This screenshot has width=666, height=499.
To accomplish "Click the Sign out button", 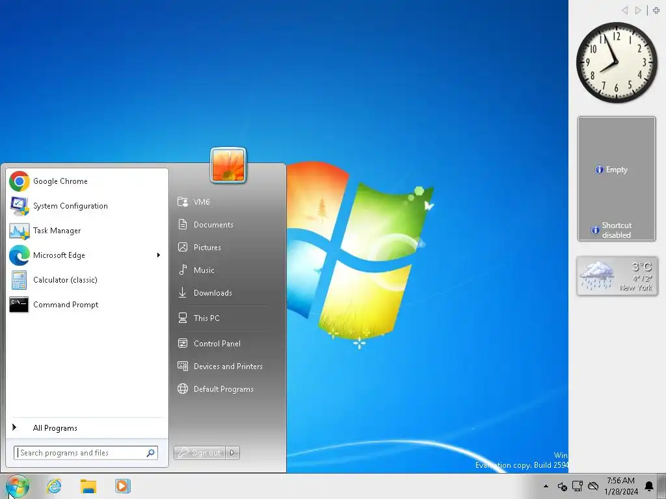I will [200, 453].
